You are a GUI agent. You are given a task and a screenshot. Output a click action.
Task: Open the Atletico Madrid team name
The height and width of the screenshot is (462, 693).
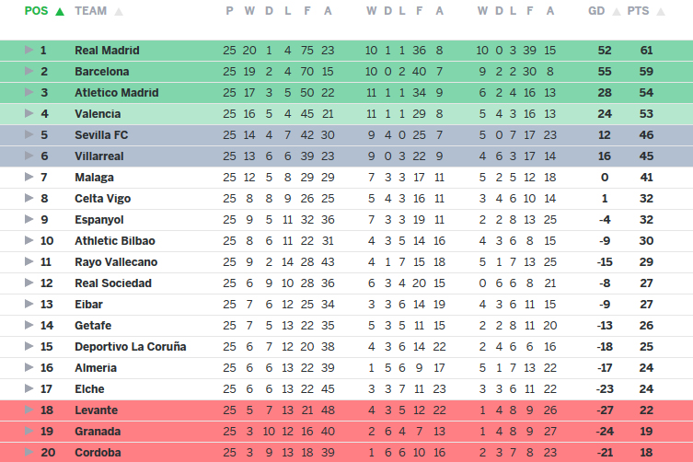point(117,93)
